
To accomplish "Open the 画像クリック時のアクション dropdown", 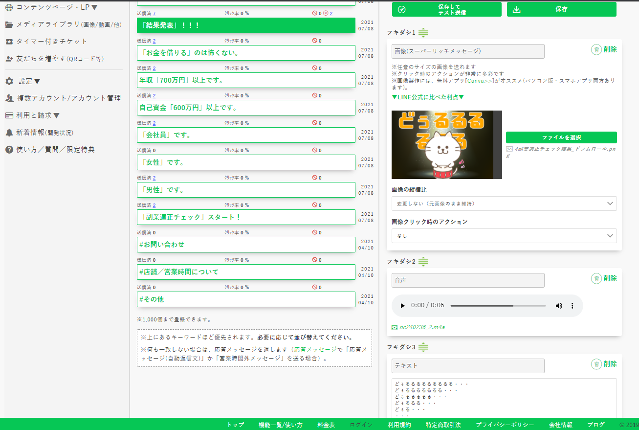I will [x=504, y=236].
